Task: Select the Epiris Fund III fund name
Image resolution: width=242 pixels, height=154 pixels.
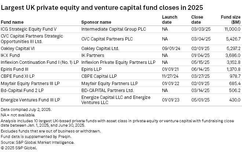Action: 15,68
